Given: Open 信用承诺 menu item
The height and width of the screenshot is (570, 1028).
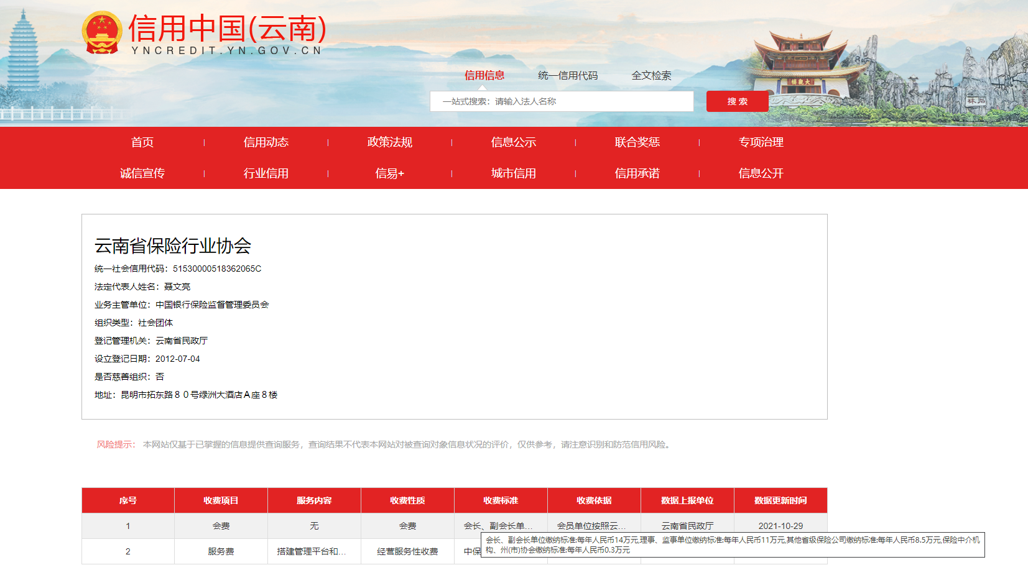Looking at the screenshot, I should pos(637,173).
